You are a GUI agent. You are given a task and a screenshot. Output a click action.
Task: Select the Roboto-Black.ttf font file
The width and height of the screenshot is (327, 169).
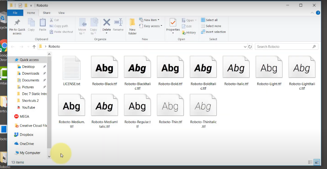coord(105,71)
